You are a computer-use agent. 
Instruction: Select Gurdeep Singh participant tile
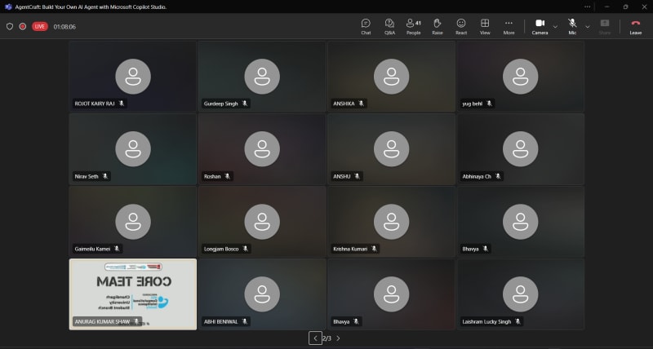point(262,76)
